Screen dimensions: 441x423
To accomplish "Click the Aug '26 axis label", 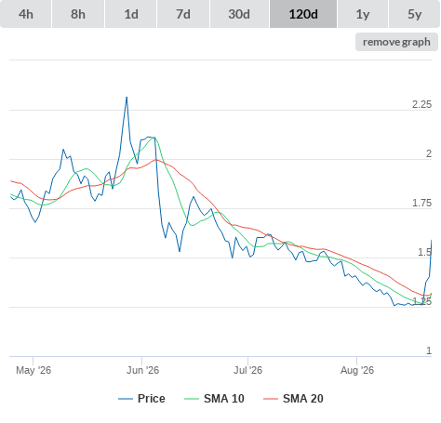I will (357, 370).
